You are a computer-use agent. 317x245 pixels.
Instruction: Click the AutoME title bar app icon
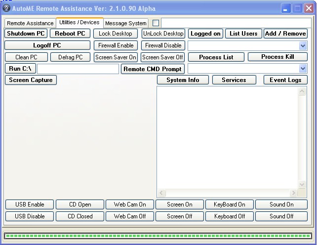[x=6, y=8]
